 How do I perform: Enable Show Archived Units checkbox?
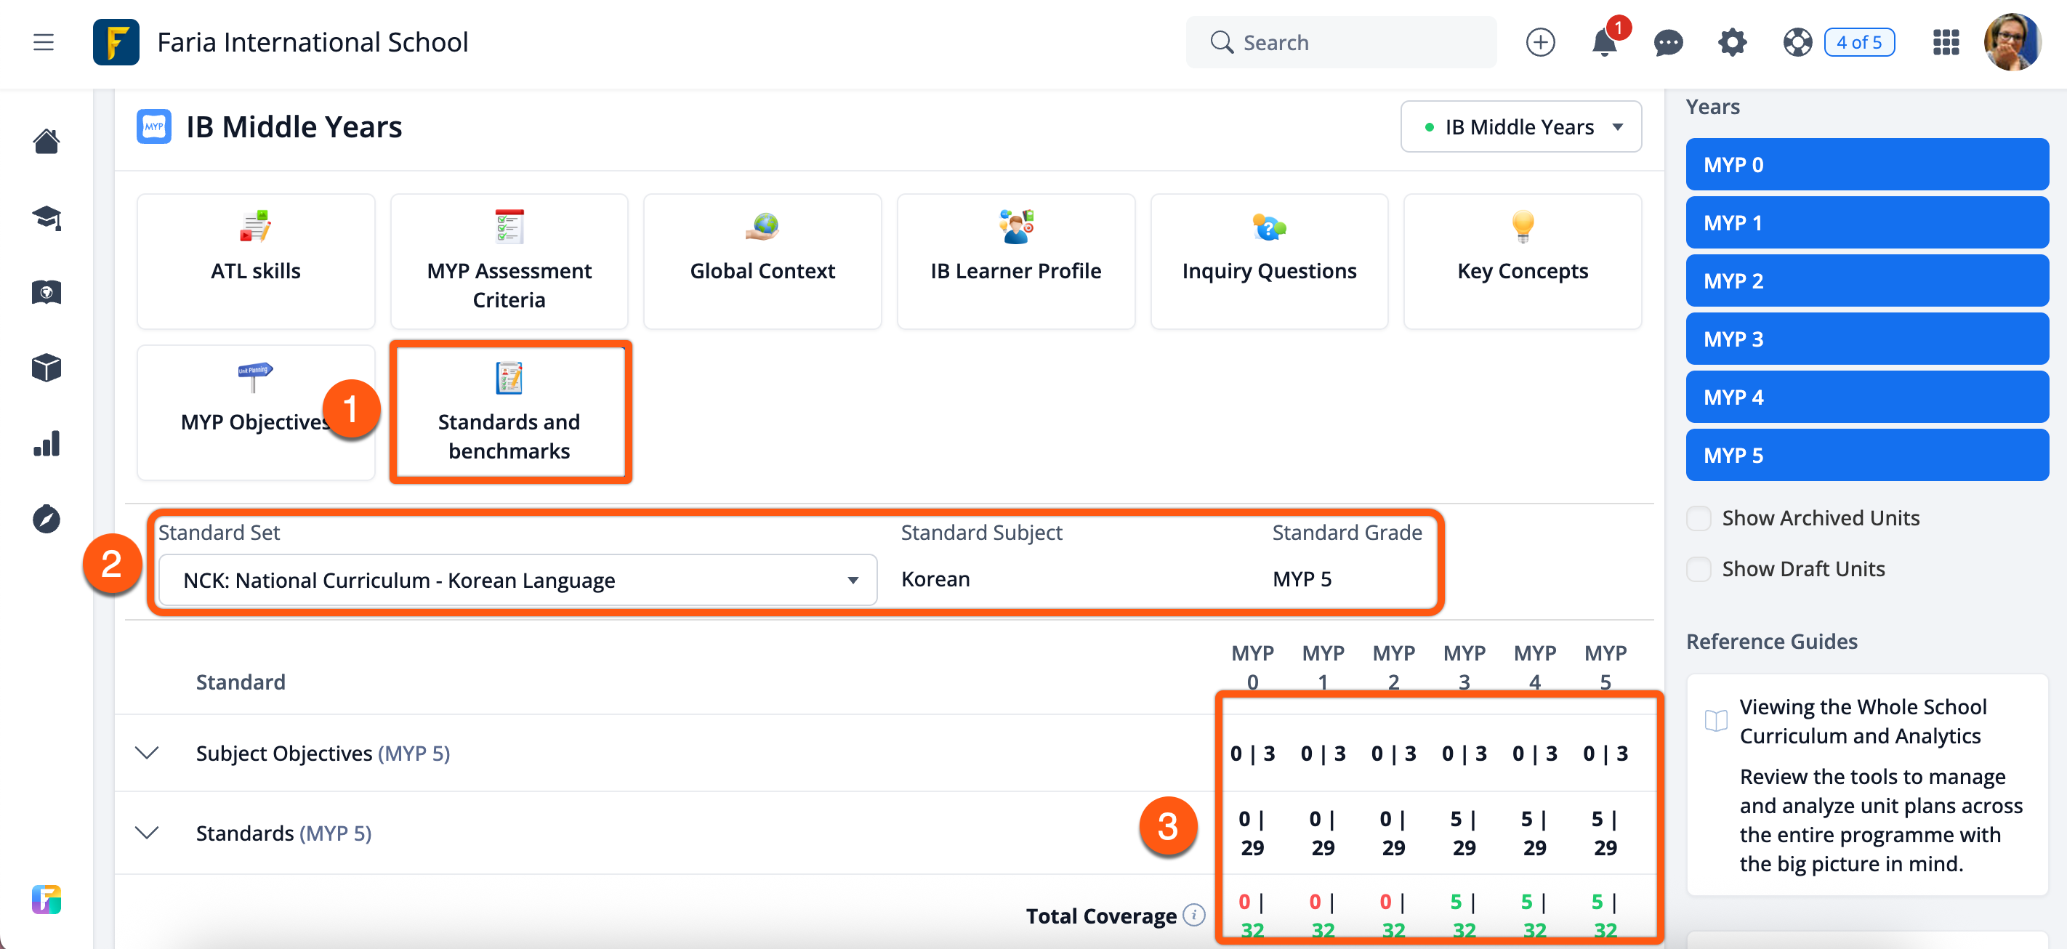1698,518
